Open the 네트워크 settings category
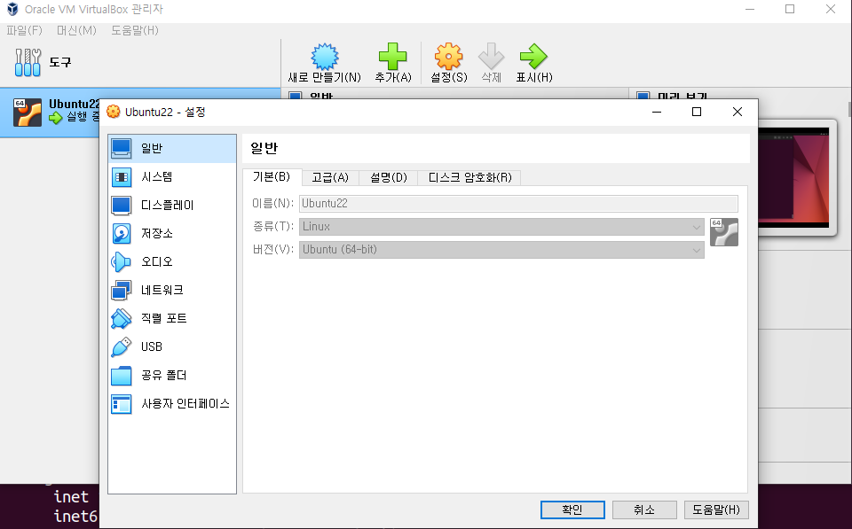 click(171, 291)
